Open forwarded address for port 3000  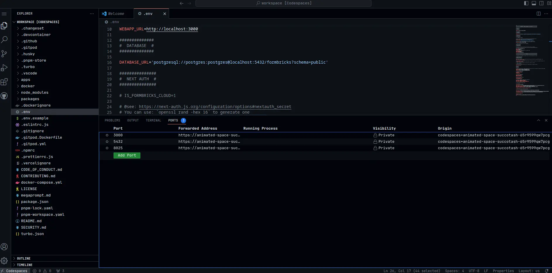(209, 135)
